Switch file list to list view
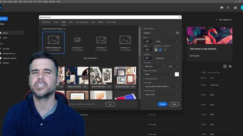 tap(225, 66)
